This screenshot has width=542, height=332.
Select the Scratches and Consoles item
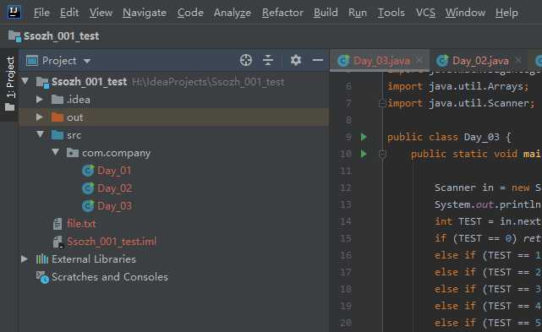pos(110,277)
